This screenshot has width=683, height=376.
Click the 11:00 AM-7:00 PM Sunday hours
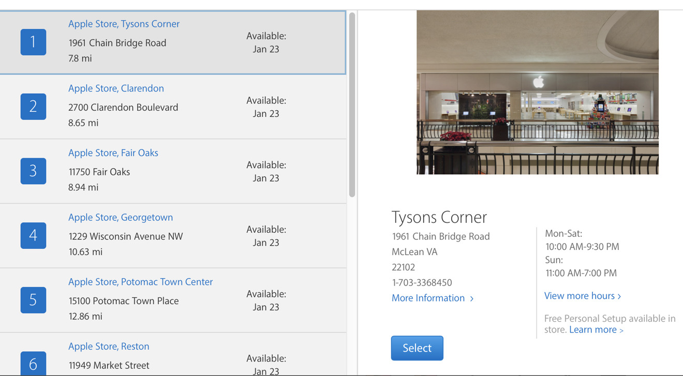tap(581, 273)
